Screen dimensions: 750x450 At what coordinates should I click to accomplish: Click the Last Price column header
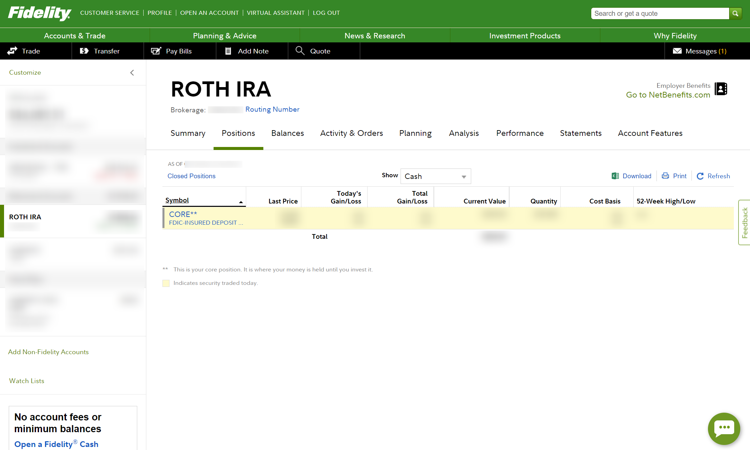click(283, 201)
